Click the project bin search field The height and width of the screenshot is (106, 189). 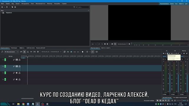point(83,7)
